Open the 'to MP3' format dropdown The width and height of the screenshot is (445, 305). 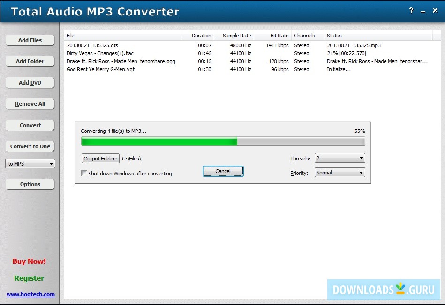[30, 164]
